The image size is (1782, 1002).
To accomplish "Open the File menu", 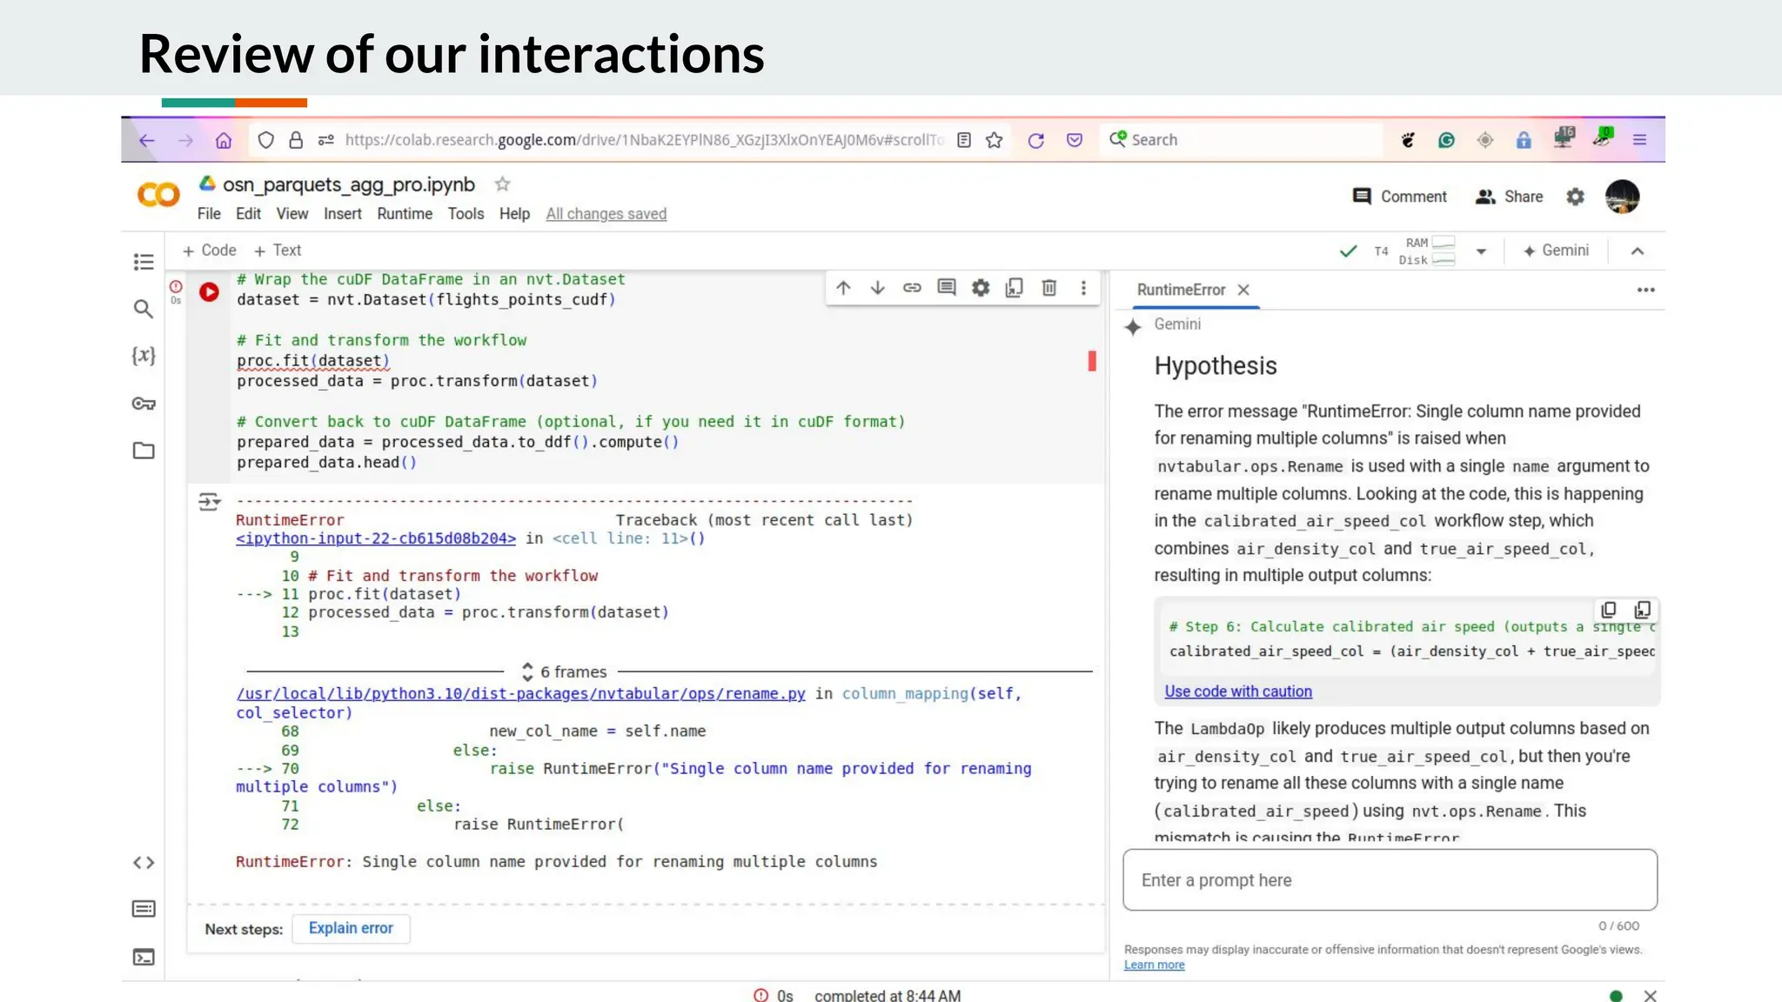I will click(x=209, y=214).
